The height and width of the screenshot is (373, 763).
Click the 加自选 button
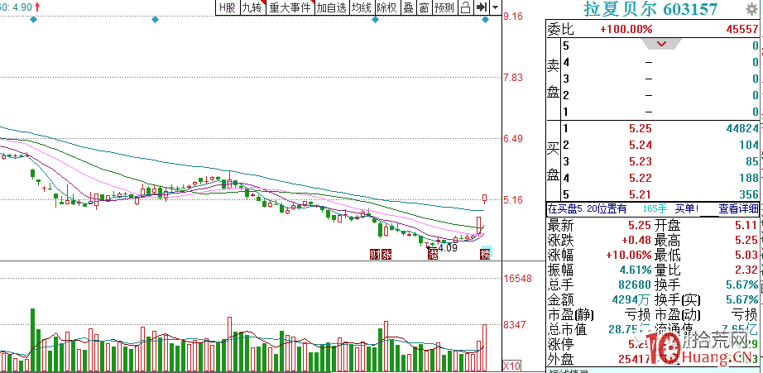[x=331, y=7]
